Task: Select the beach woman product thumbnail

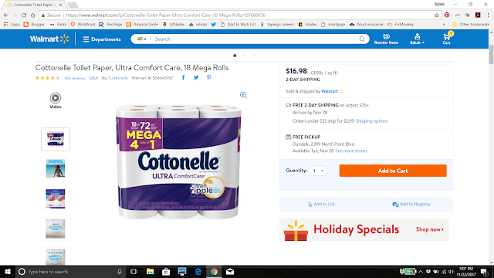Action: pos(56,168)
